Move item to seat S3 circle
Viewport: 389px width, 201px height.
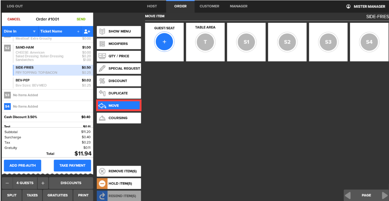(328, 42)
